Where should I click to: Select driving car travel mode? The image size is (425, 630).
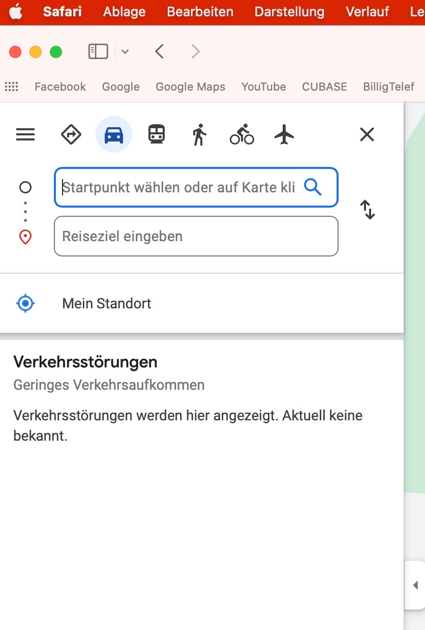click(x=114, y=135)
